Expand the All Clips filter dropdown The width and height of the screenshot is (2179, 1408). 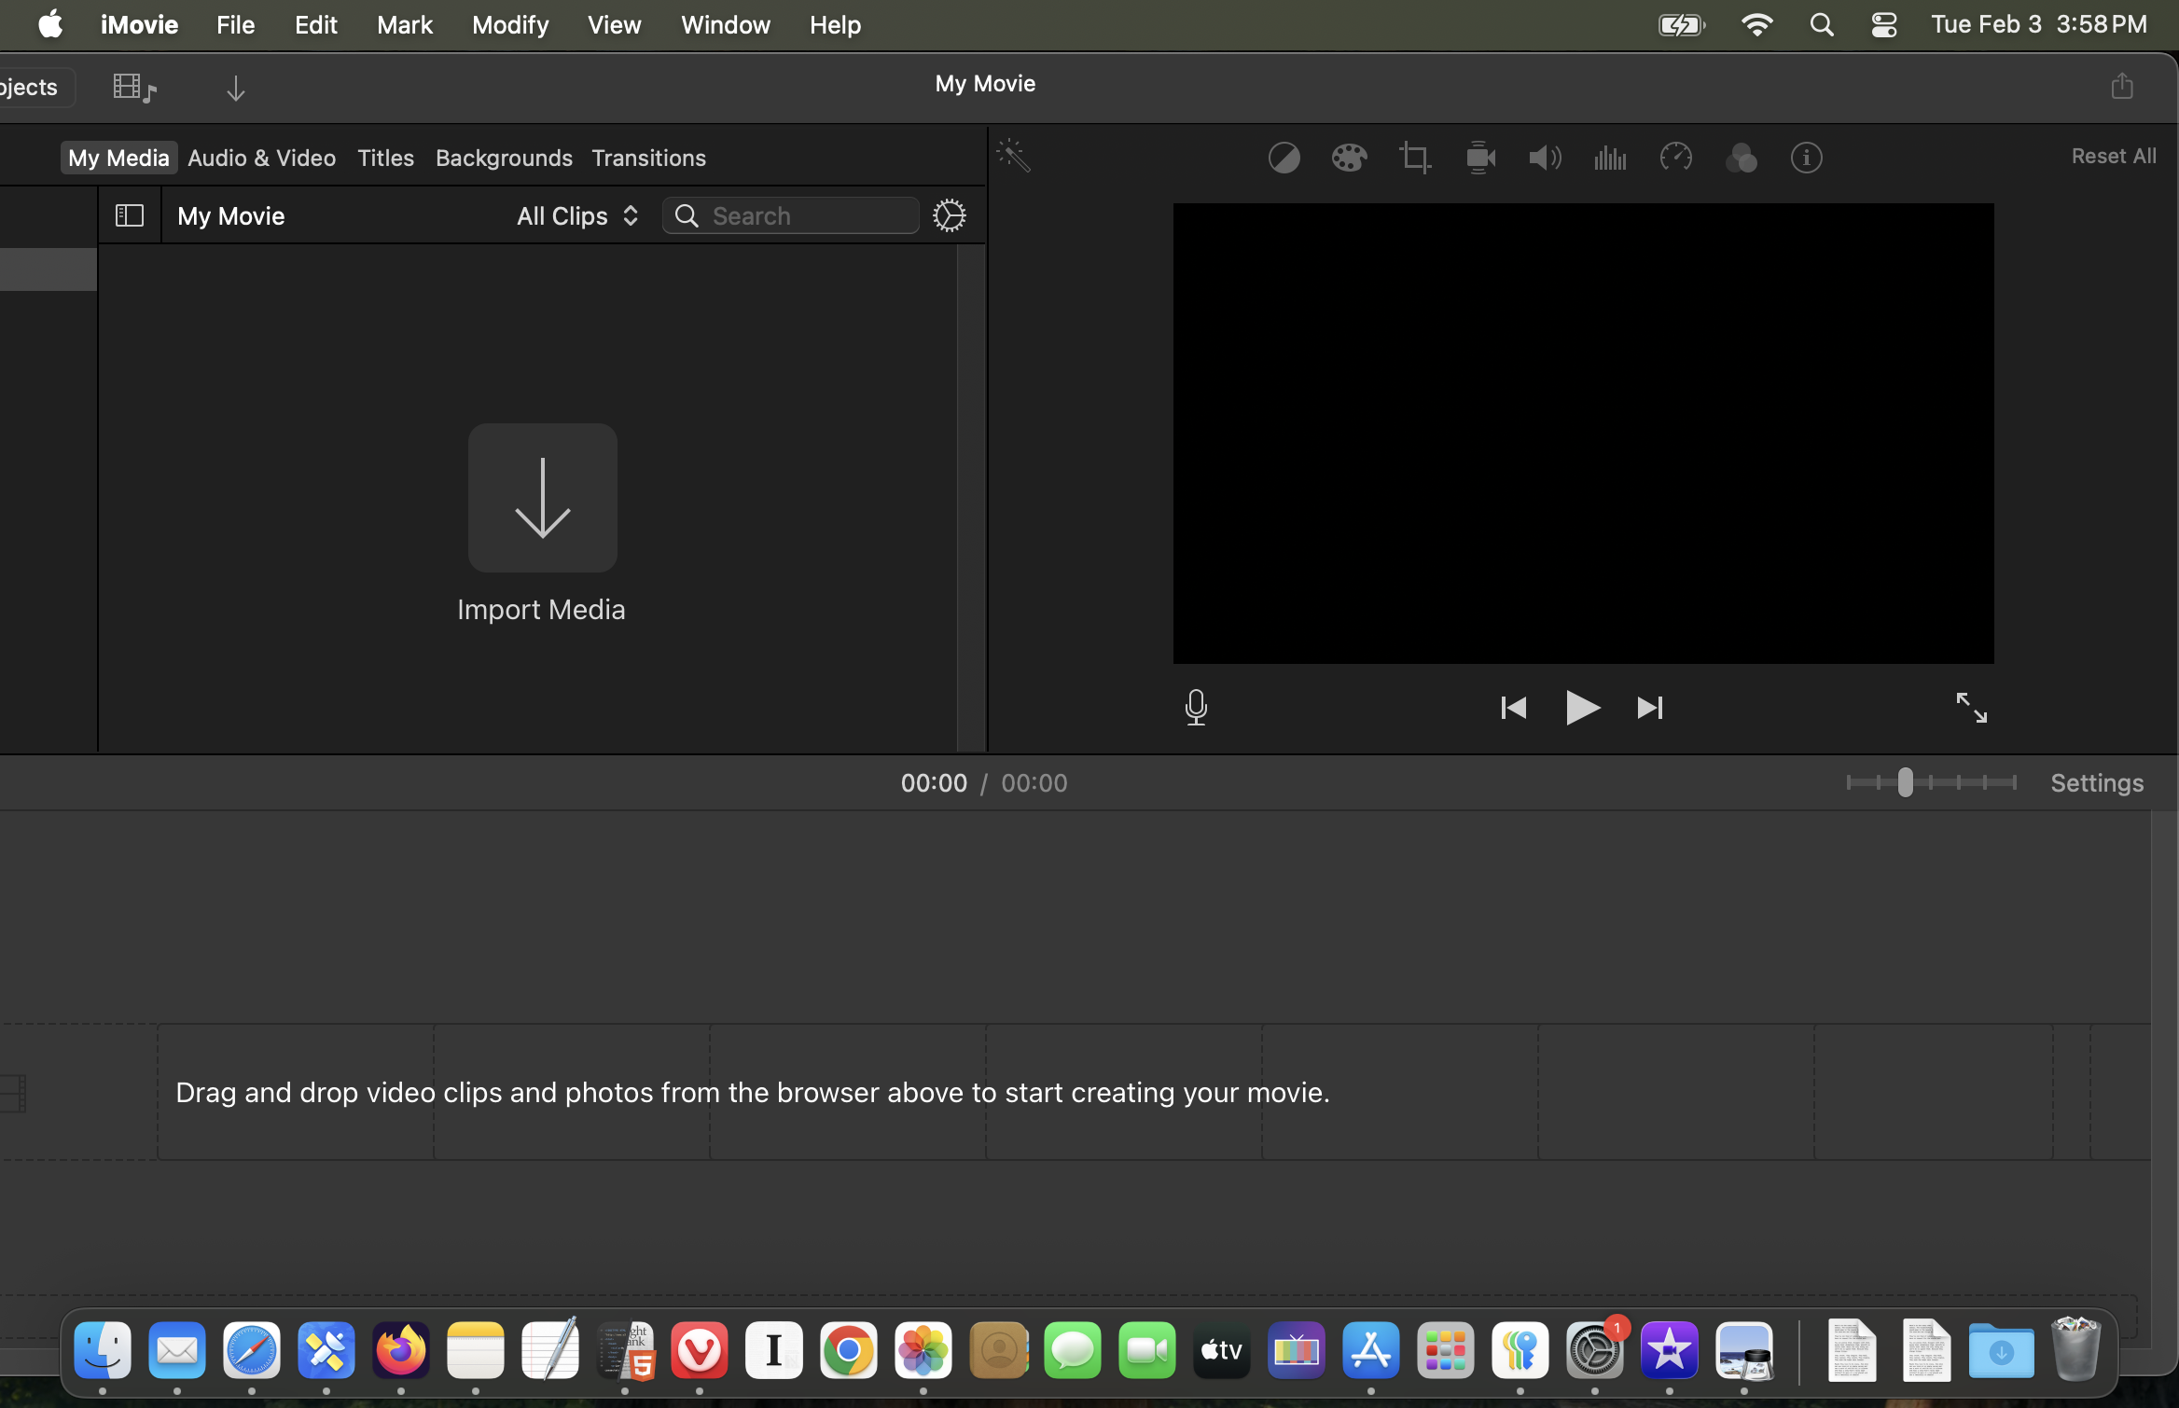pyautogui.click(x=577, y=215)
